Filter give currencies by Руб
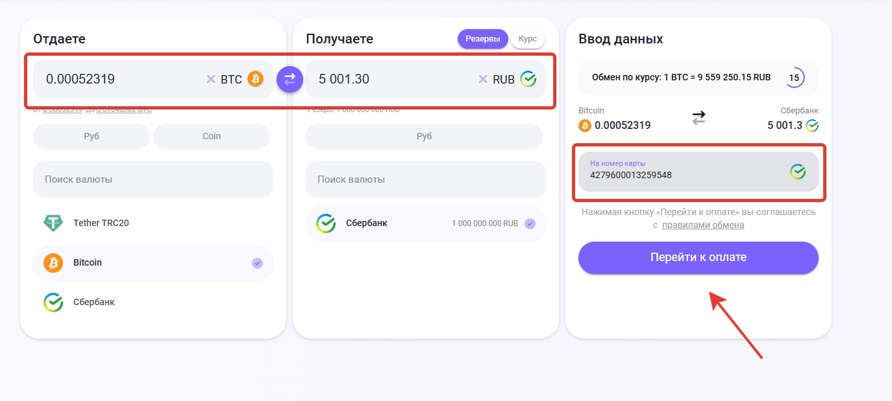This screenshot has width=892, height=401. (92, 137)
